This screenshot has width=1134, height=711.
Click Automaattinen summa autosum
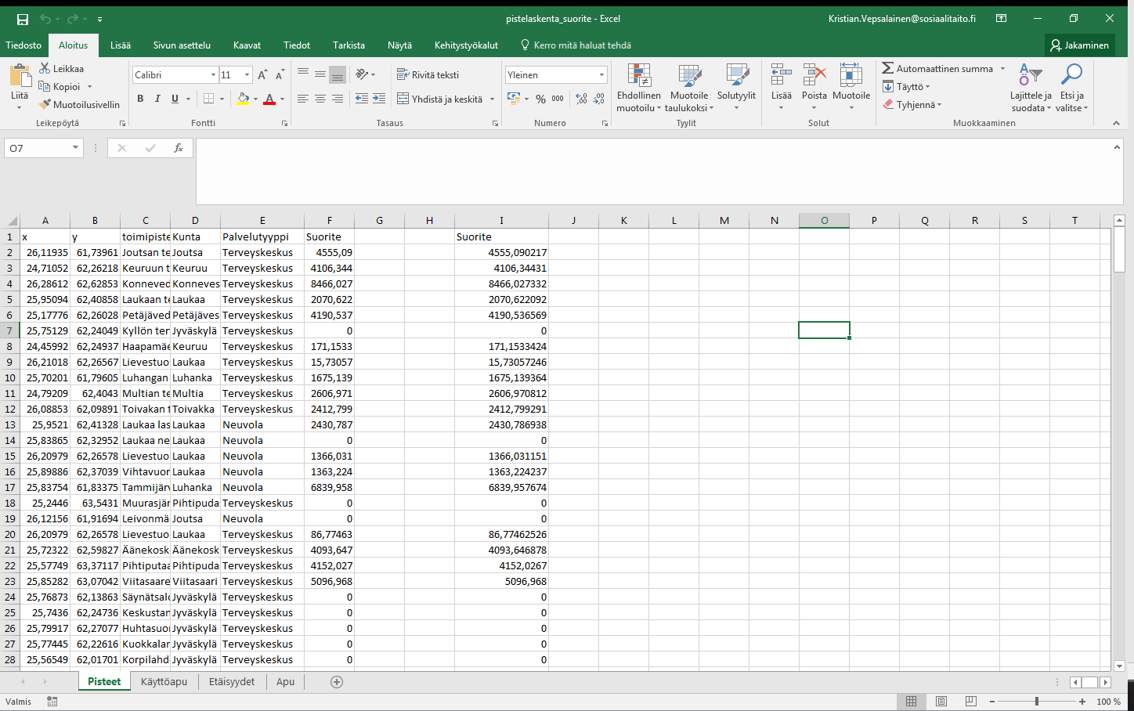tap(937, 69)
